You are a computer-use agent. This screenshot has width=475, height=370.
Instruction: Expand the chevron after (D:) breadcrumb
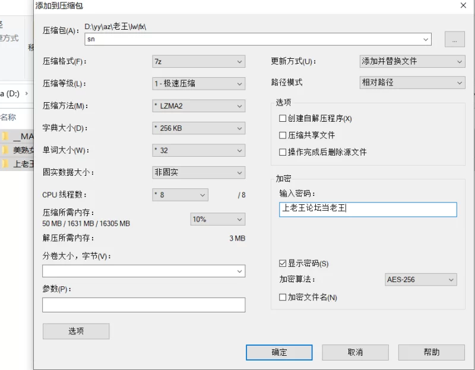pyautogui.click(x=27, y=93)
